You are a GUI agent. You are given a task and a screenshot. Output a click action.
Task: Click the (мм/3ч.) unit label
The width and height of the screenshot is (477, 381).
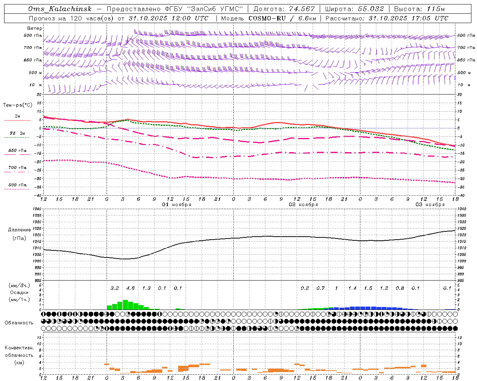19,286
